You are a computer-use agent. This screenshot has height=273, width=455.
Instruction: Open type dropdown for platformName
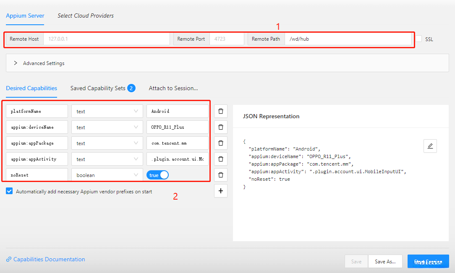pyautogui.click(x=107, y=112)
